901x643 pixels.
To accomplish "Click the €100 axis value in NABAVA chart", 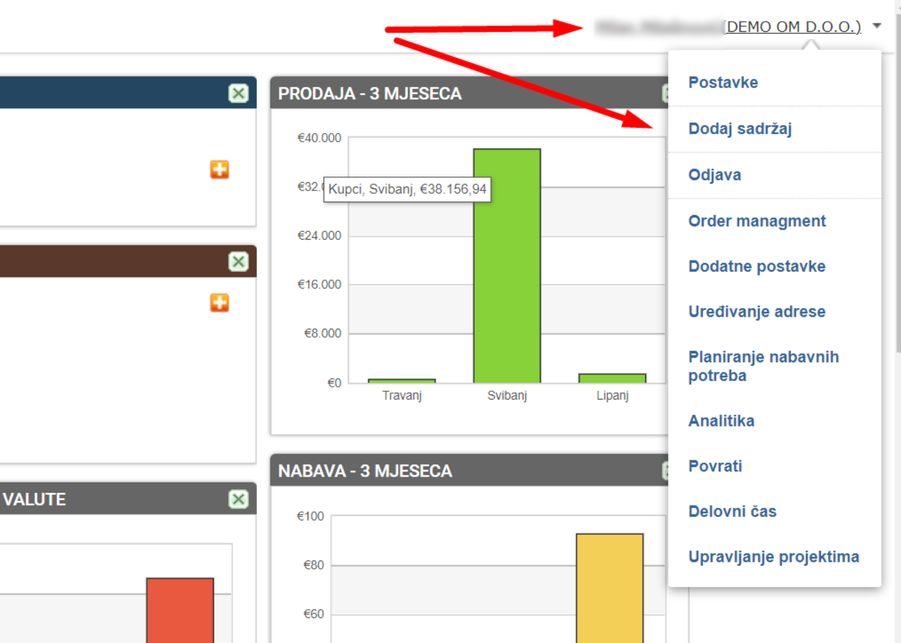I will [x=310, y=517].
